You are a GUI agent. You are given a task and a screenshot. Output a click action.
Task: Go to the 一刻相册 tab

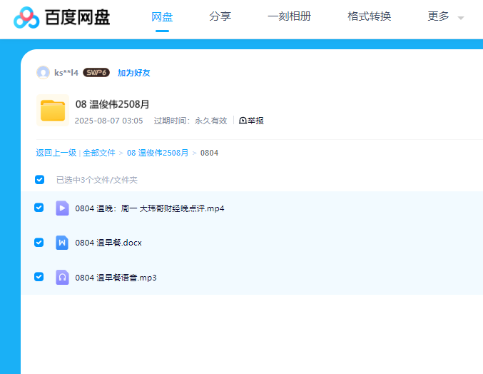tap(289, 16)
